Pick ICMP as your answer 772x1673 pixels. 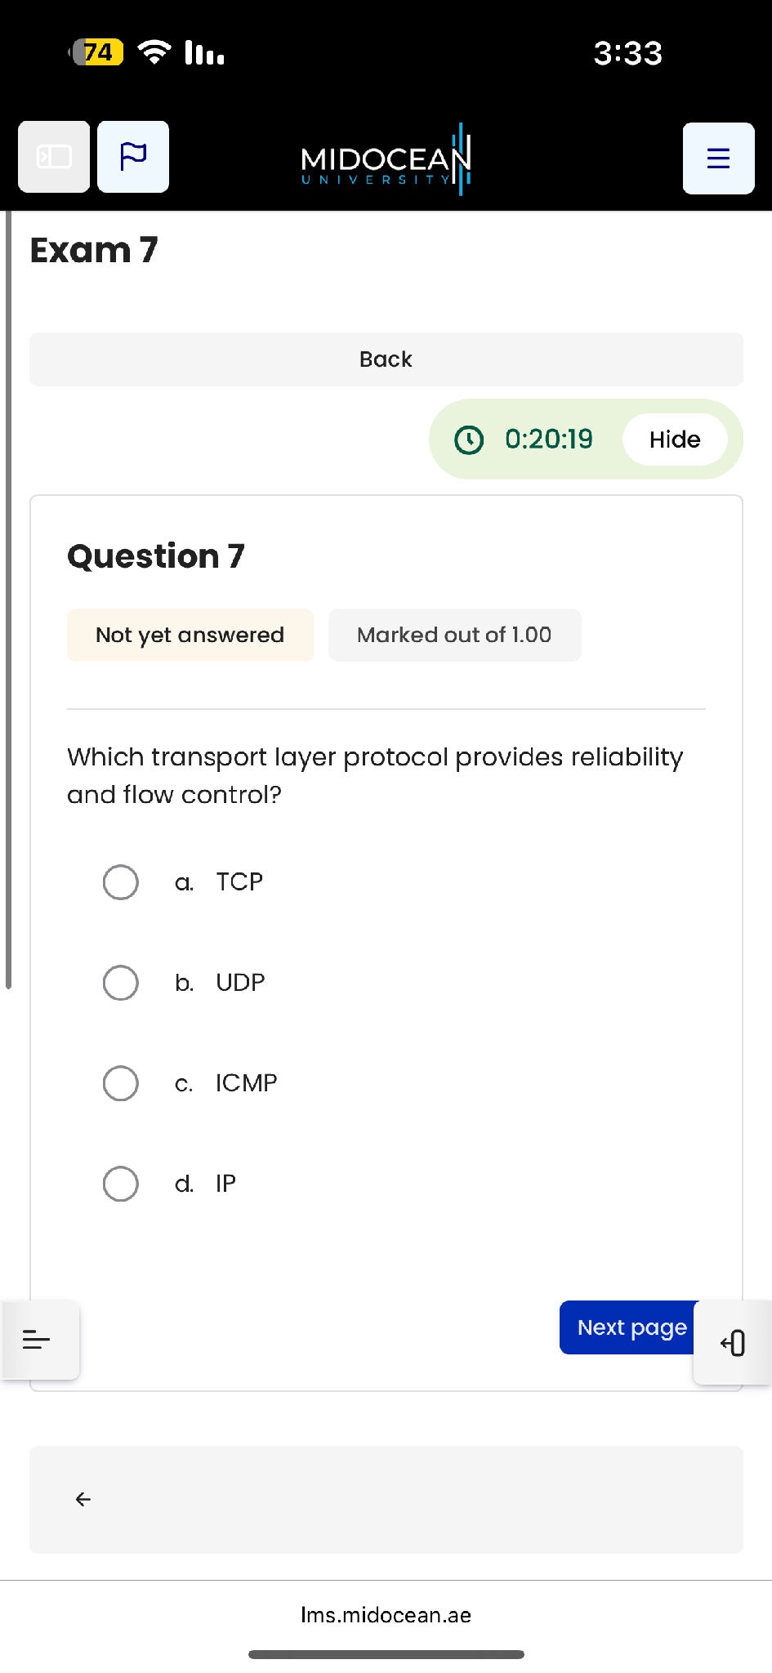[120, 1083]
